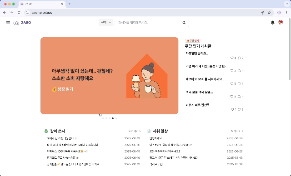Expand the tab search chevron in title bar

click(287, 4)
